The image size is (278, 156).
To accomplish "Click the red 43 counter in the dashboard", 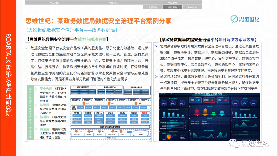I will click(x=209, y=100).
